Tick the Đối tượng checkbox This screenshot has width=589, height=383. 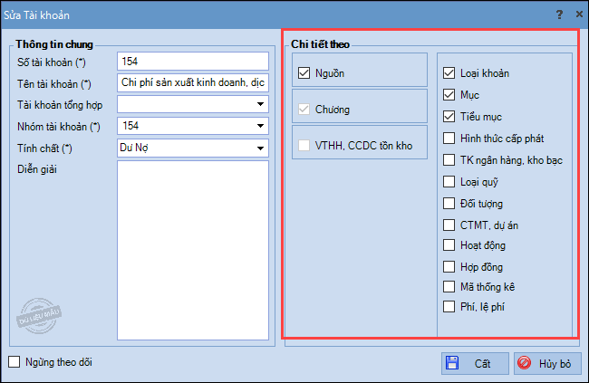[449, 204]
